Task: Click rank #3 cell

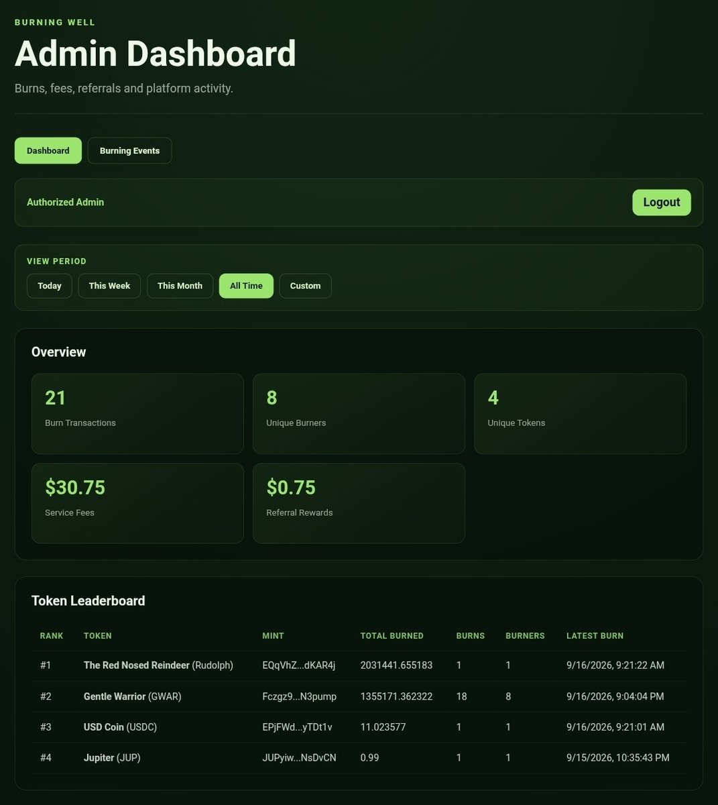Action: [x=46, y=727]
